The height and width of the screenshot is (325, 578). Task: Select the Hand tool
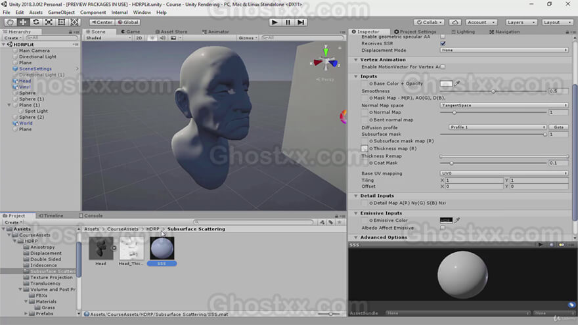coord(10,22)
